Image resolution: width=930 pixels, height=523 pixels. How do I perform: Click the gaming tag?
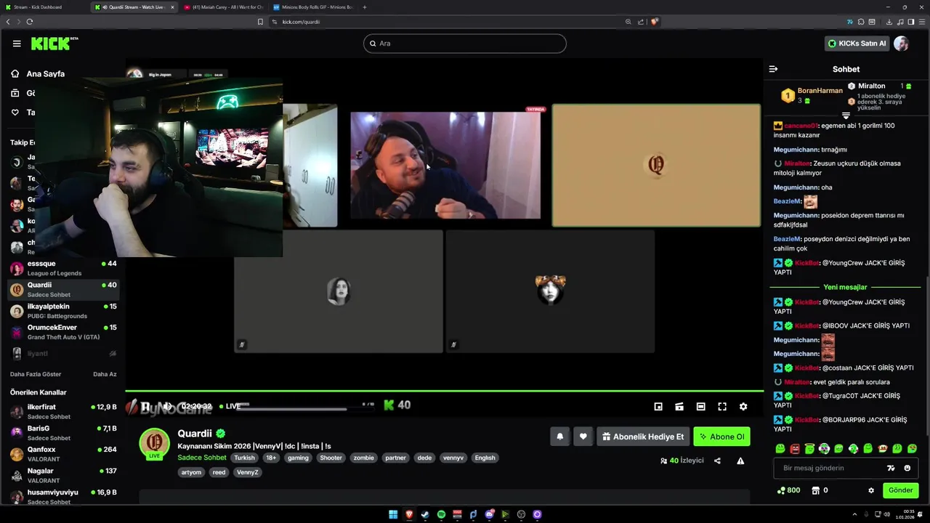point(298,458)
